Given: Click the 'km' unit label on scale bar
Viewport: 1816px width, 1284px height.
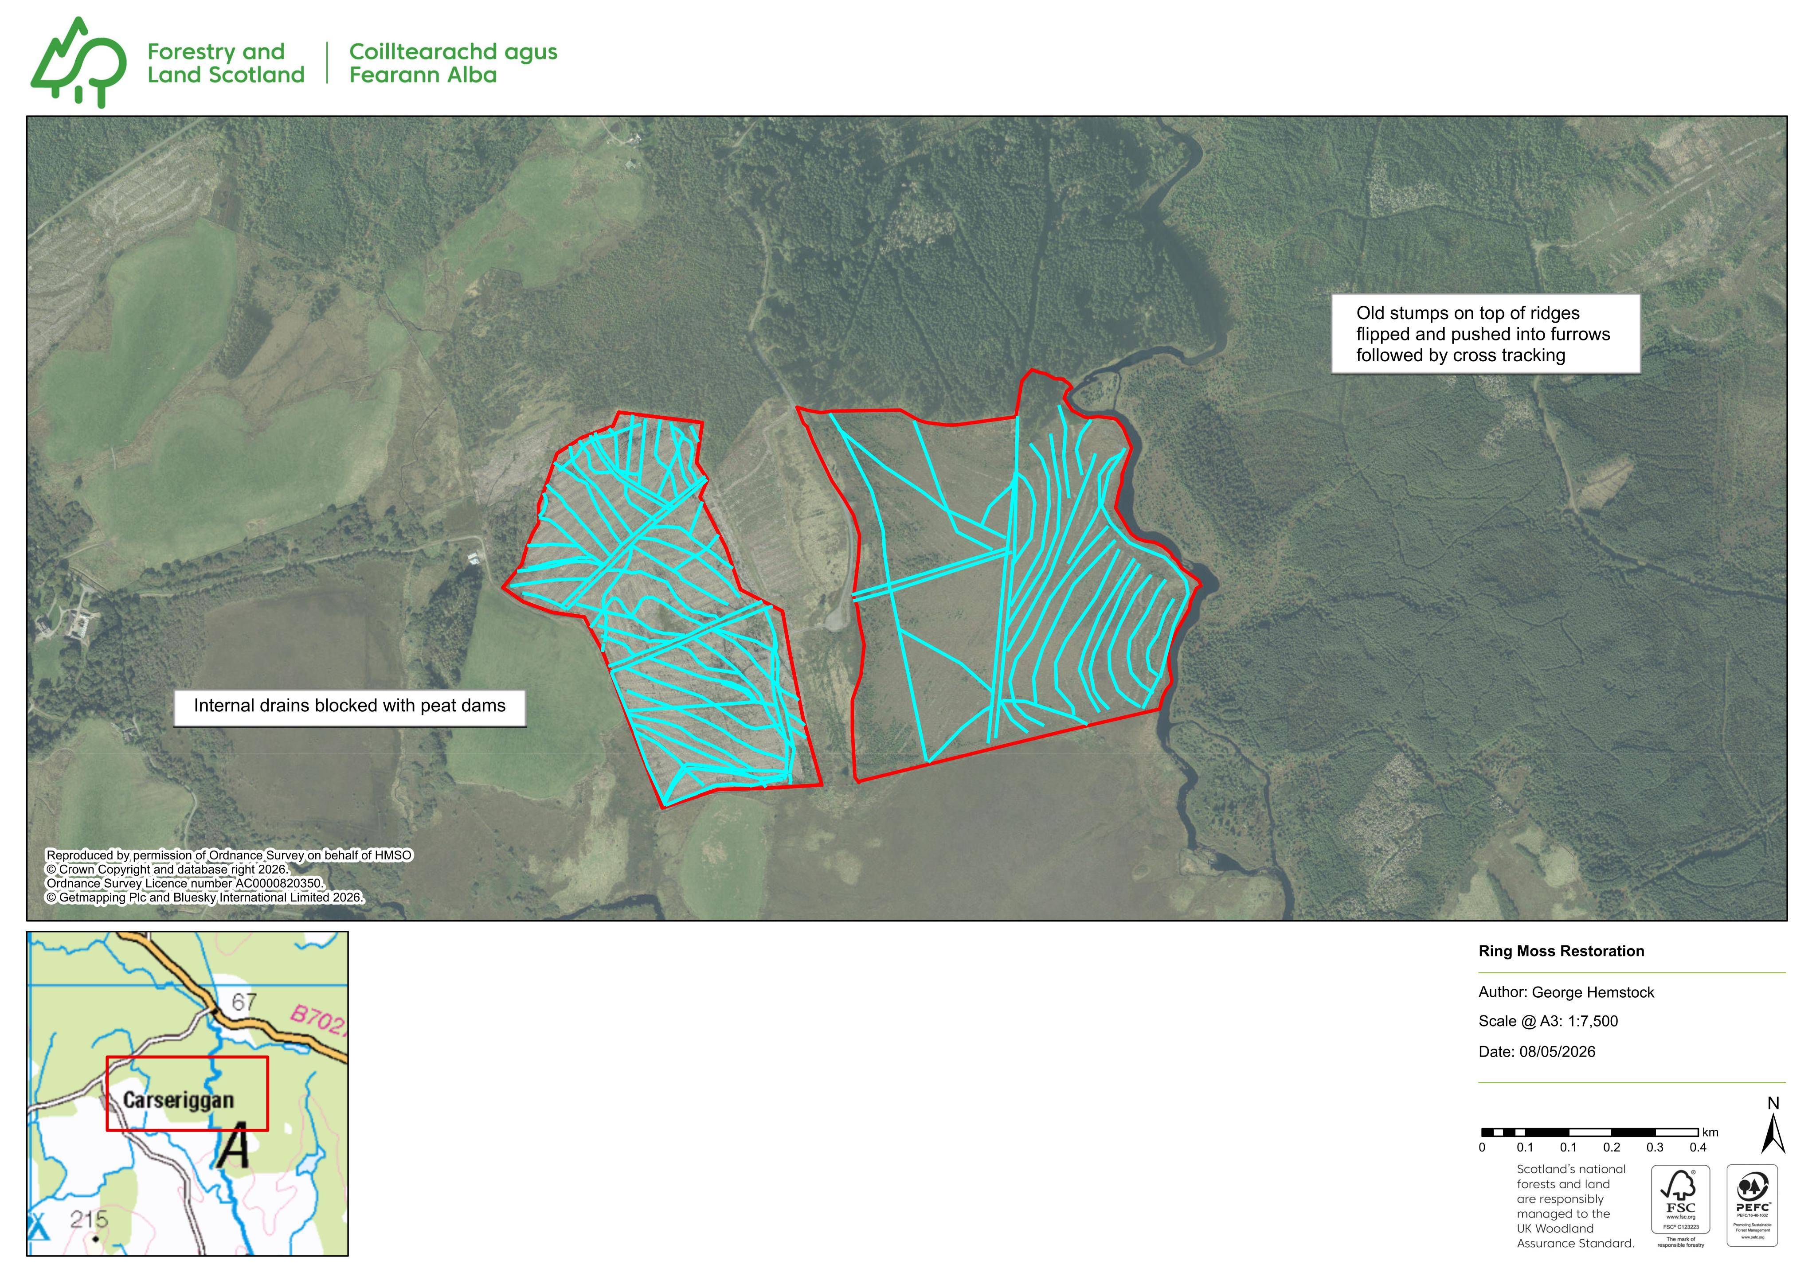Looking at the screenshot, I should click(1710, 1132).
